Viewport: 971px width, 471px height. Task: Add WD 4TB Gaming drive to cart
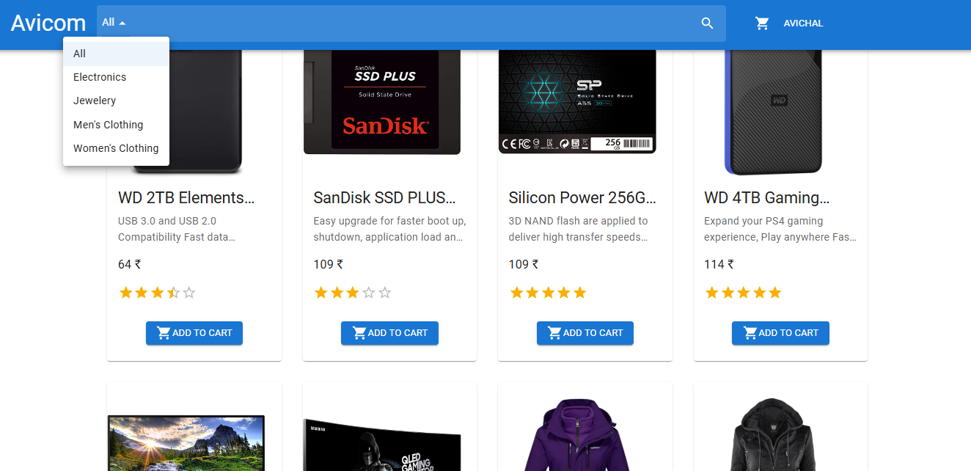pos(780,333)
